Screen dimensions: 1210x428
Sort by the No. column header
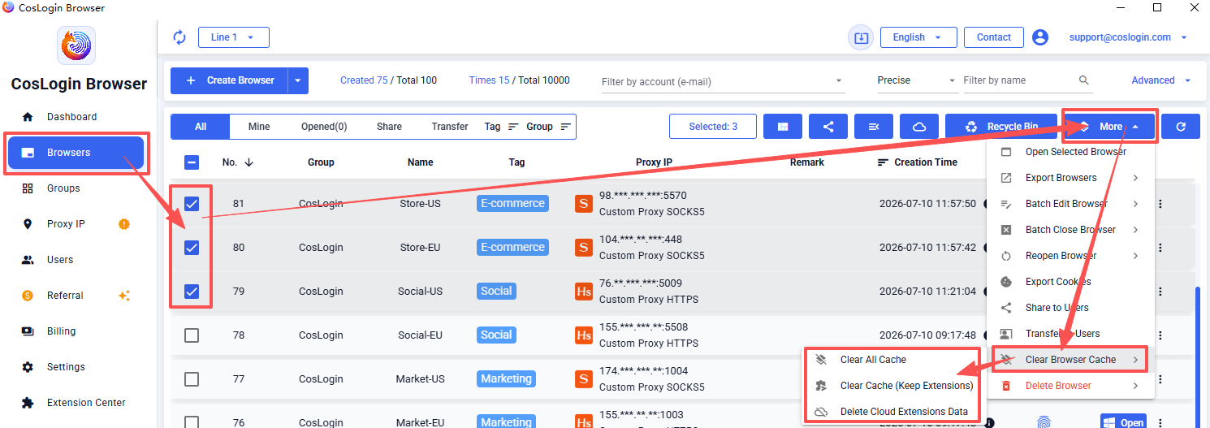point(238,162)
